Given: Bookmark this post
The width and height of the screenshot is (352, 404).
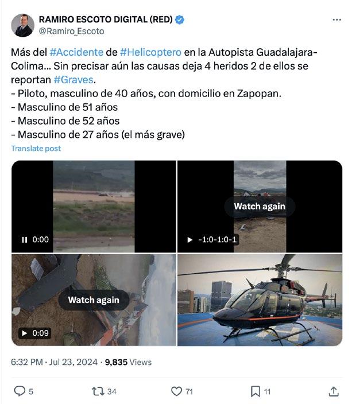Looking at the screenshot, I should pos(256,391).
